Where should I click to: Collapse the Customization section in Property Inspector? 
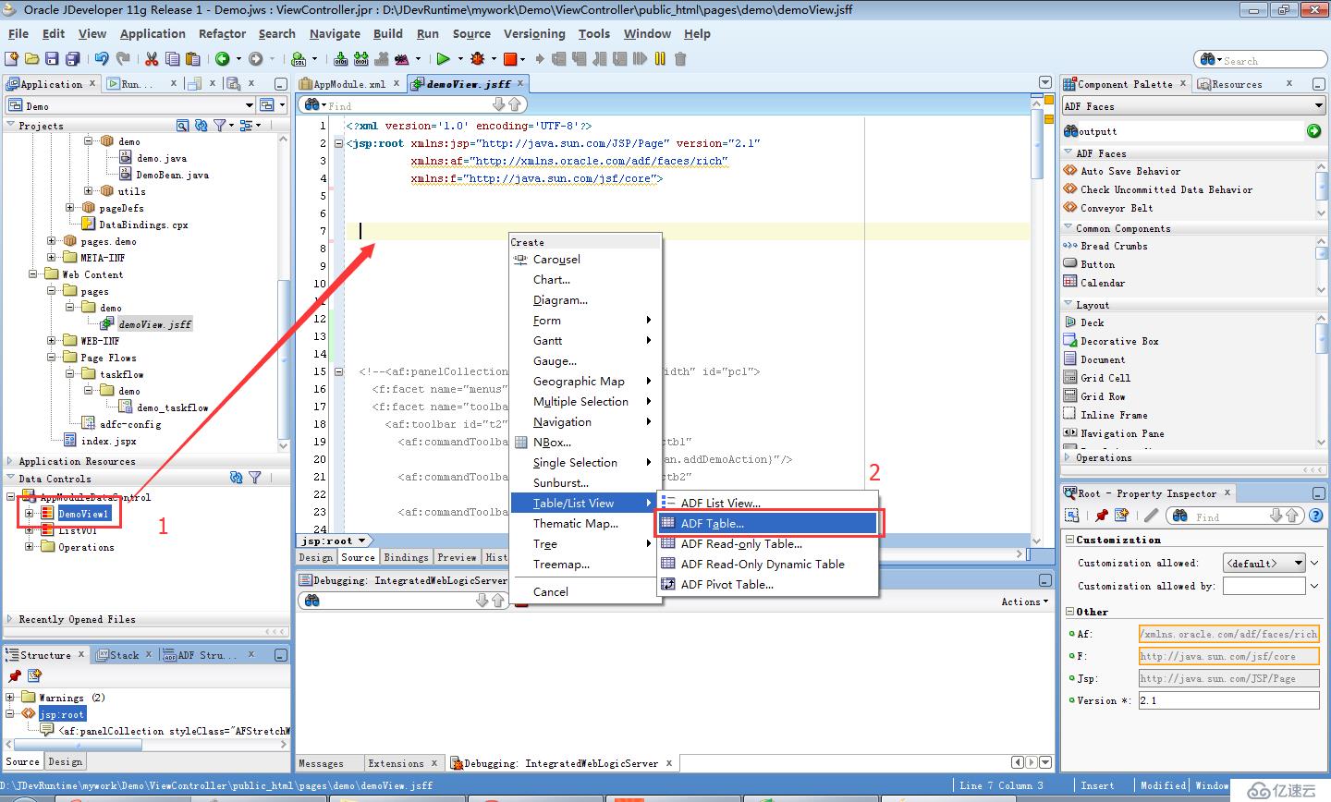coord(1070,540)
